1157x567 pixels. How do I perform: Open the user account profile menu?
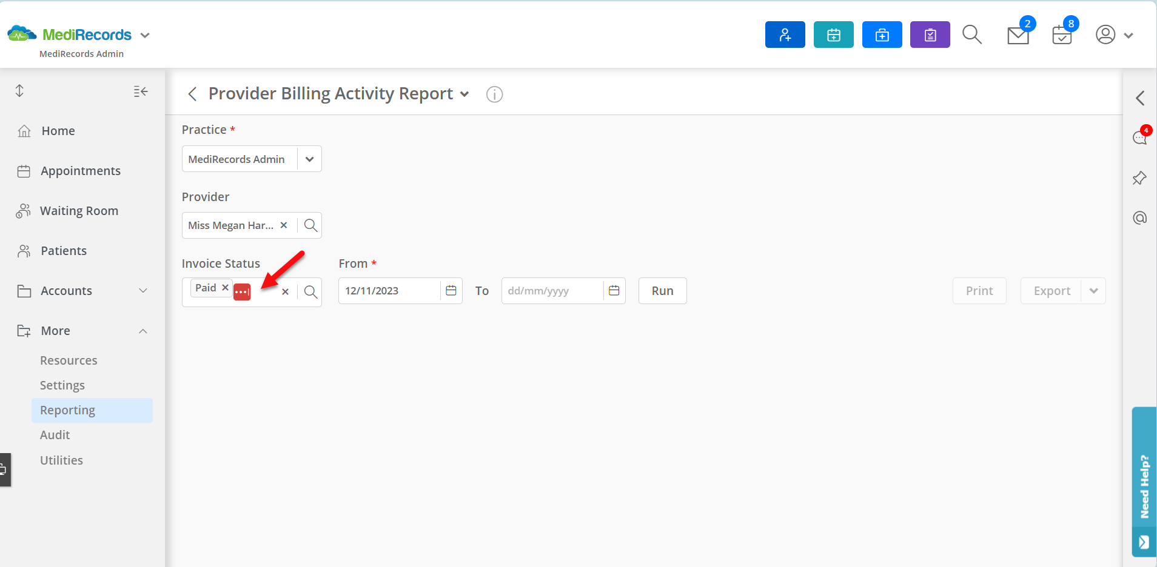[x=1114, y=35]
